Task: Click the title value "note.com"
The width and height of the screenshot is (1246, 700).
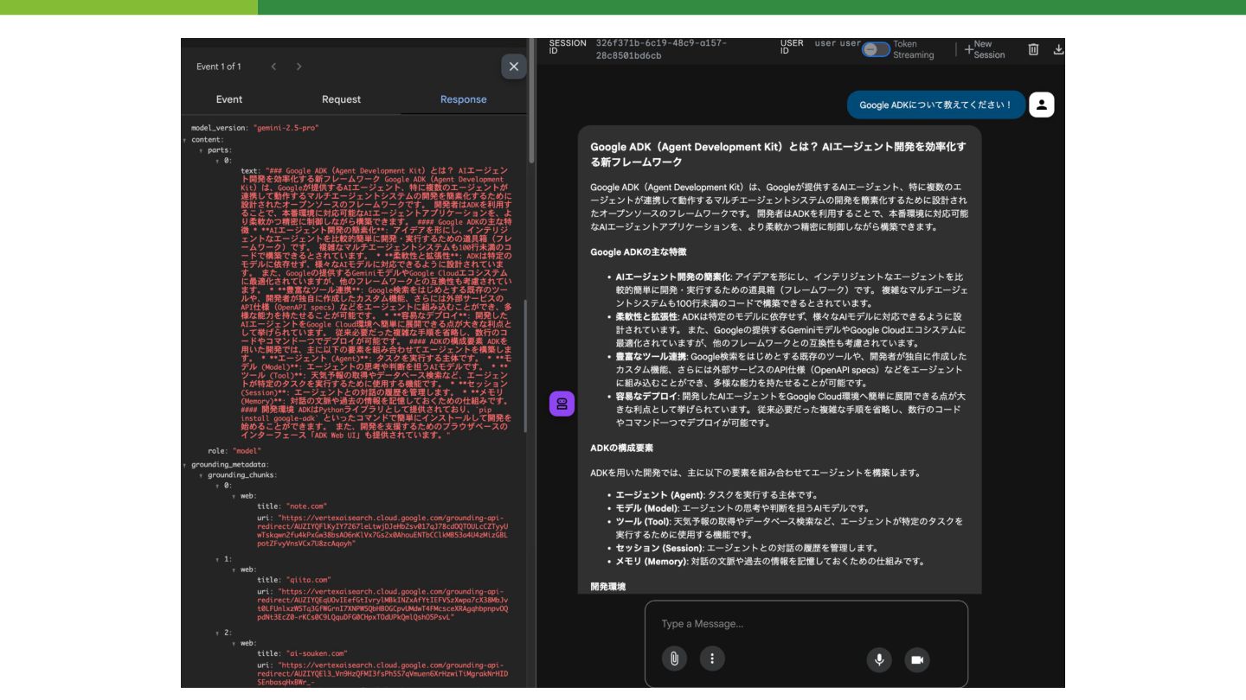Action: (x=307, y=506)
